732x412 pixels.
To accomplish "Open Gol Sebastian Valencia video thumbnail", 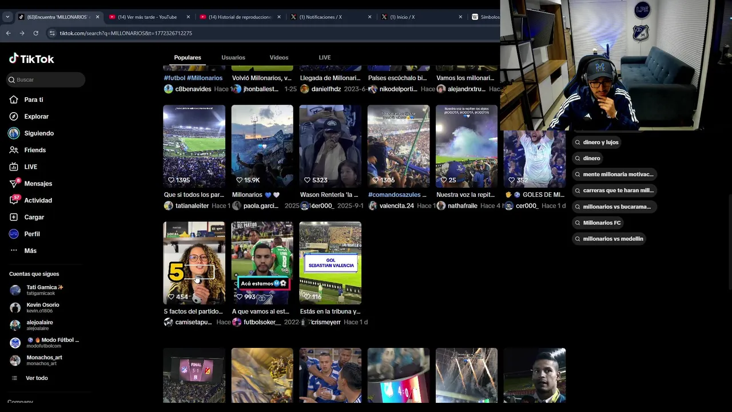I will pos(330,263).
